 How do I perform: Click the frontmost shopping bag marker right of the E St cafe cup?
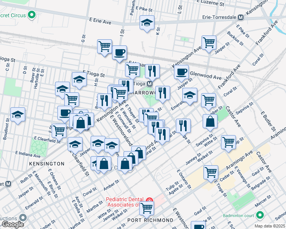pyautogui.click(x=80, y=123)
